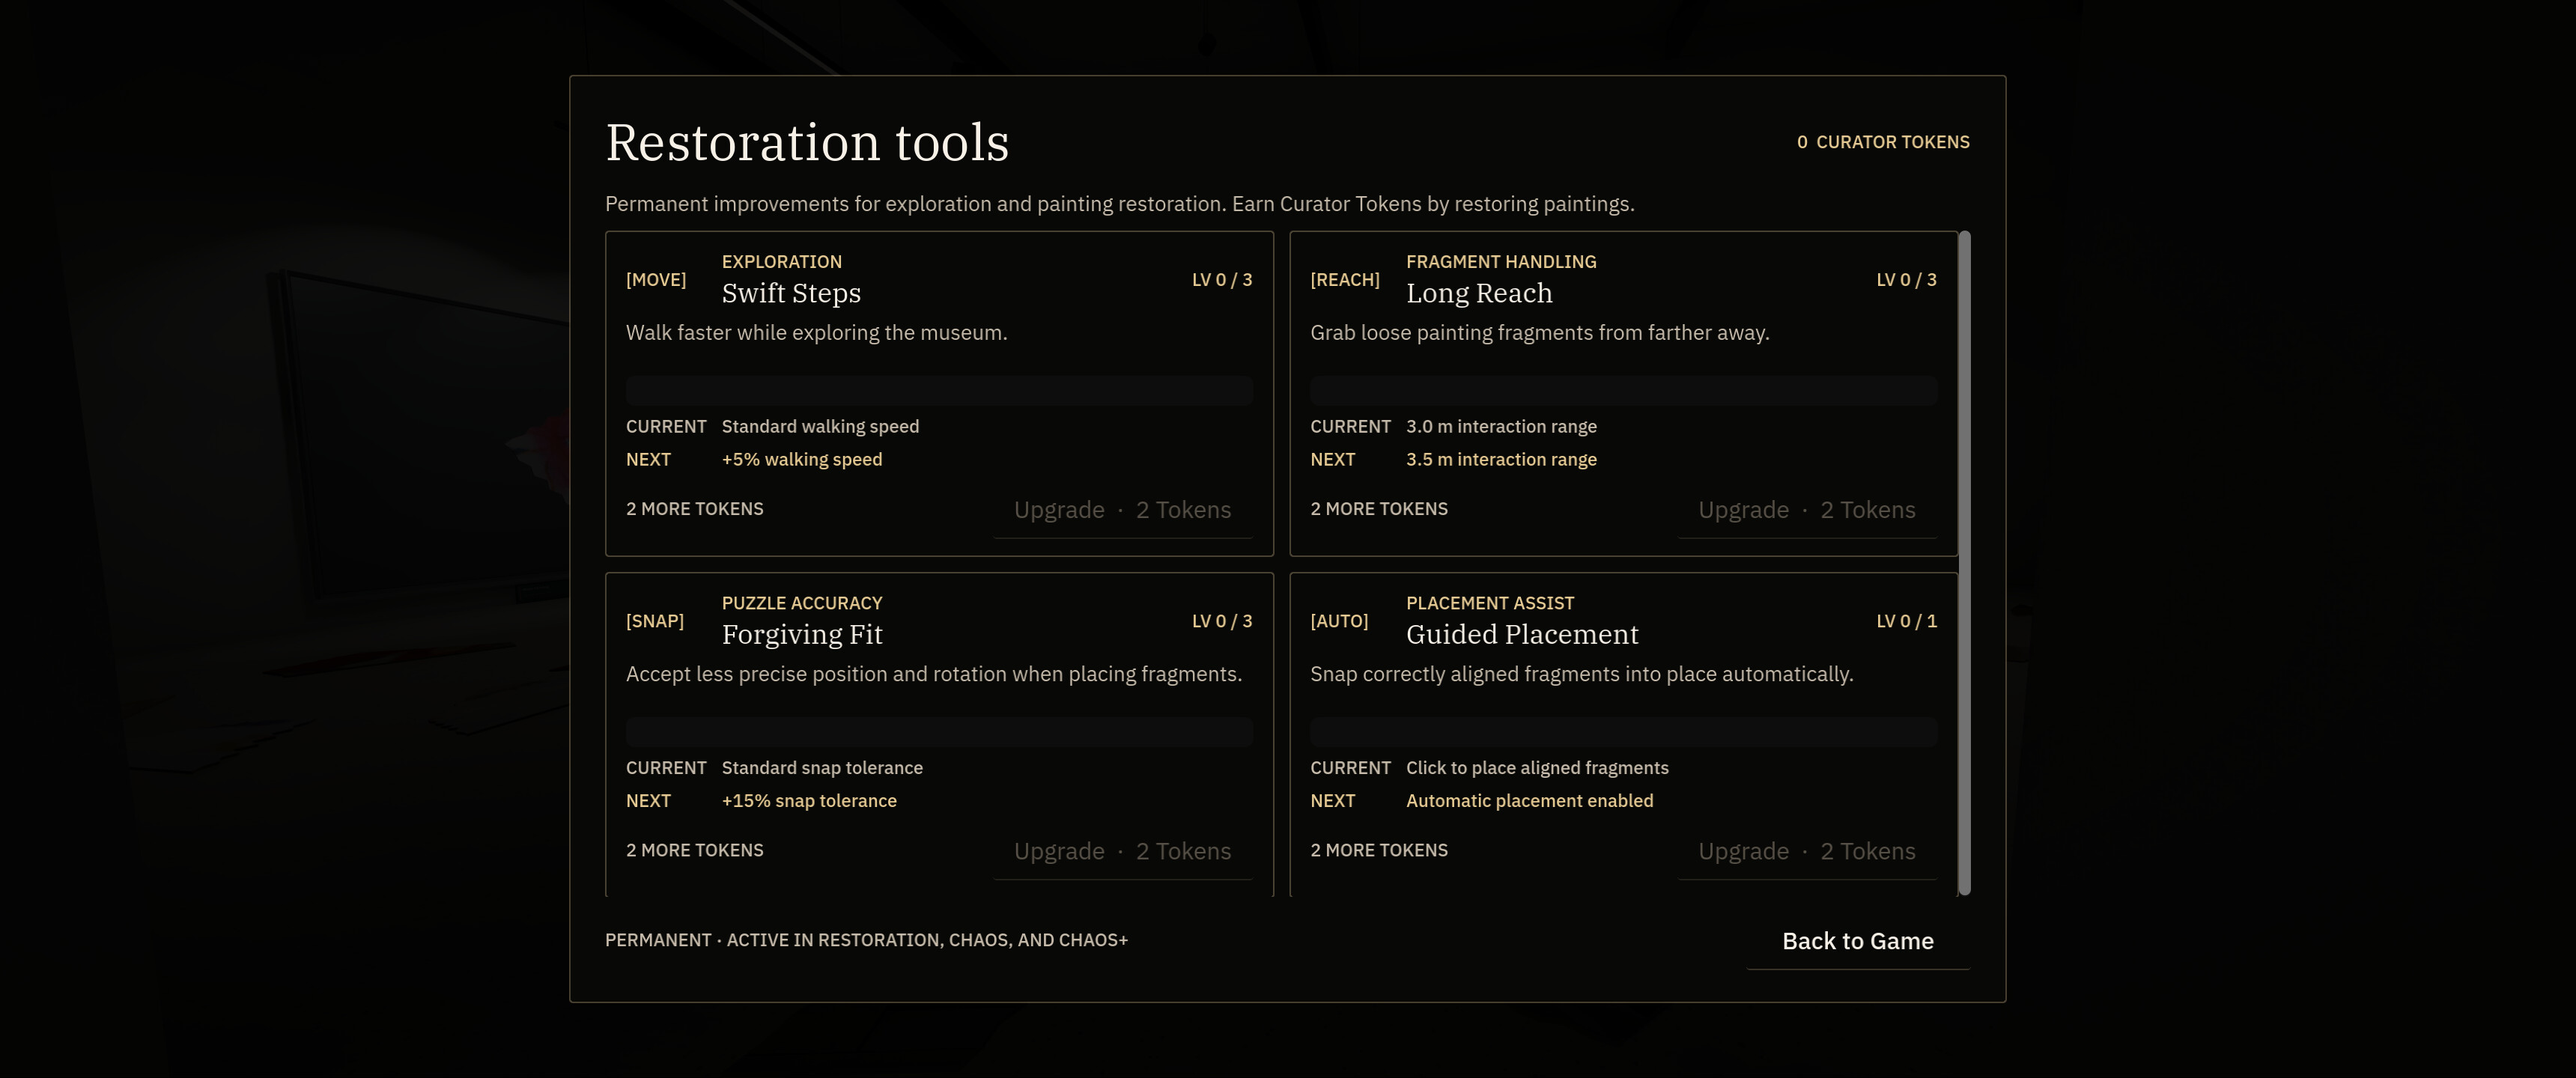Upgrade Forgiving Fit for 2 Tokens
Image resolution: width=2576 pixels, height=1078 pixels.
1123,851
